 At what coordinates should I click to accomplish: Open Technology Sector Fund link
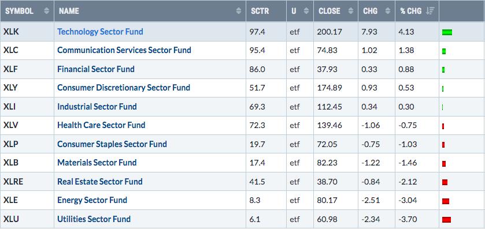click(x=100, y=32)
